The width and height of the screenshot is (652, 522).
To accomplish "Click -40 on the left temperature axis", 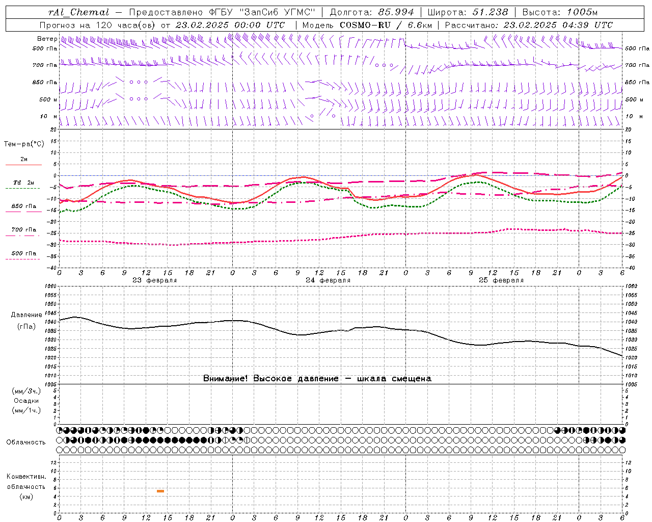I will (52, 268).
